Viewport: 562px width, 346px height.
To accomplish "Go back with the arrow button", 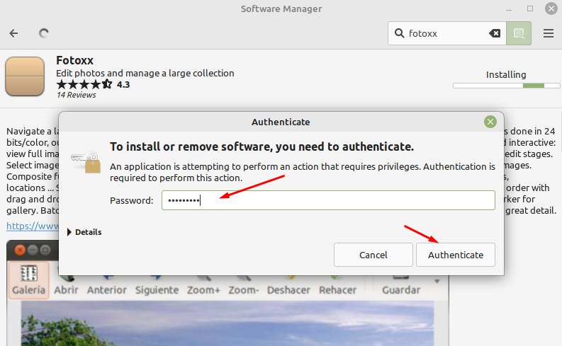I will pyautogui.click(x=13, y=33).
